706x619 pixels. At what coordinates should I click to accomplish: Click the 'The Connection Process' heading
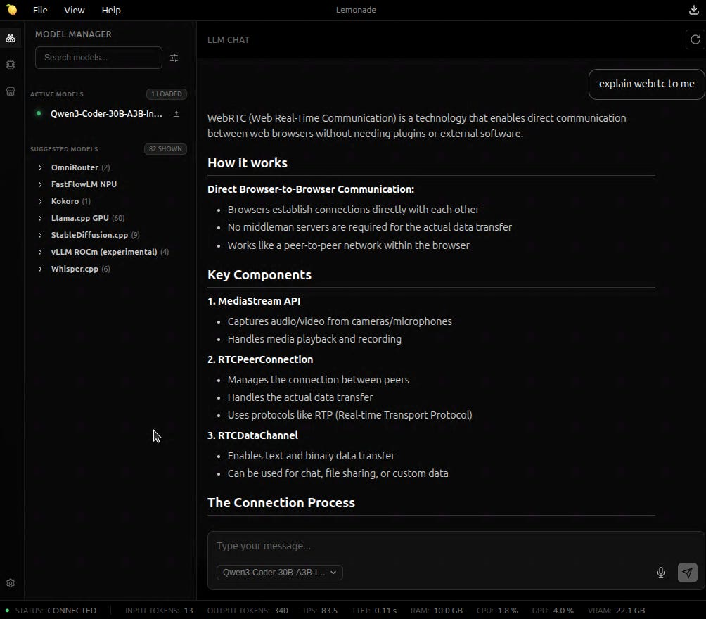coord(281,503)
